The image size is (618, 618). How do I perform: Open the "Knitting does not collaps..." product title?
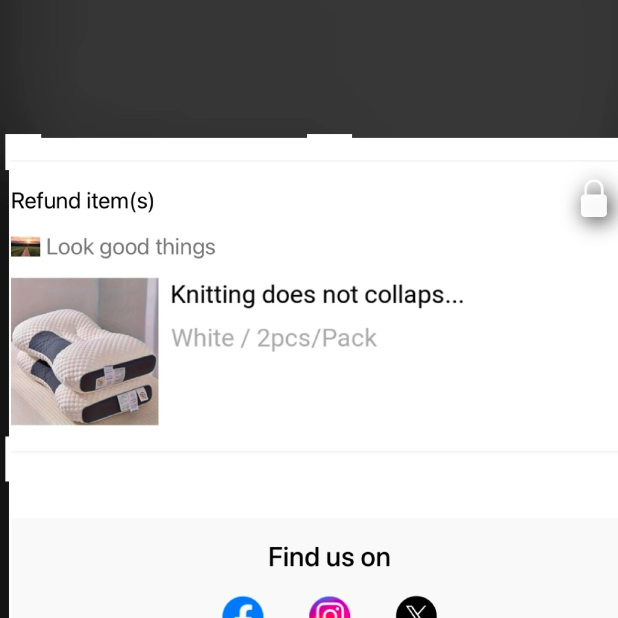point(317,295)
